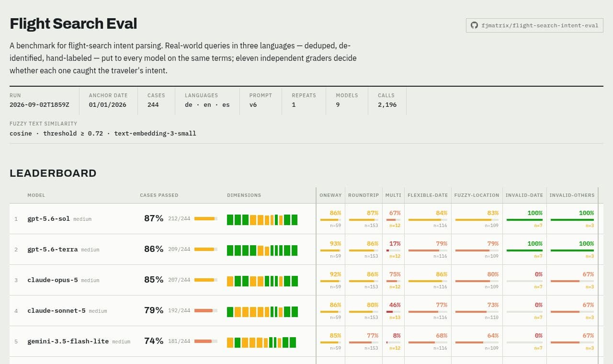613x364 pixels.
Task: Select the claude-sonnet-5 model name
Action: [56, 311]
